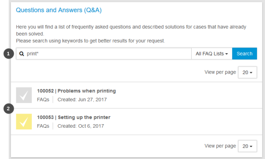This screenshot has height=159, width=265.
Task: Click the magnifying glass search icon
Action: [22, 54]
